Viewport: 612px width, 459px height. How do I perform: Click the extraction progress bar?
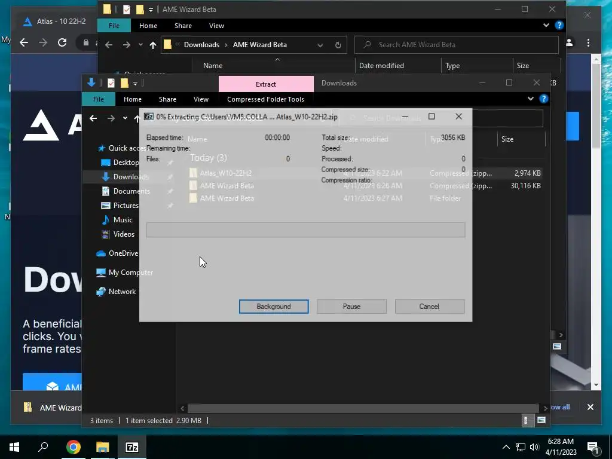[x=305, y=229]
